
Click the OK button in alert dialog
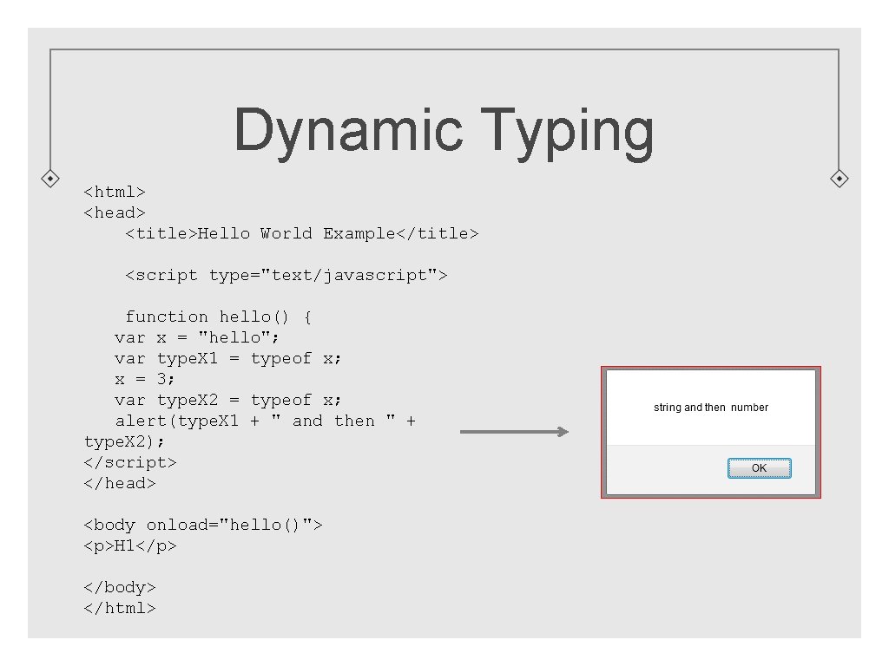point(759,467)
